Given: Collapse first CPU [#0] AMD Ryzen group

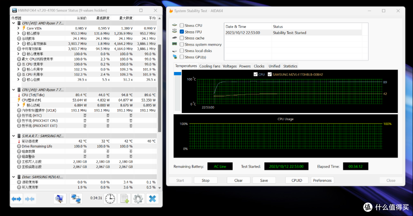Looking at the screenshot, I should click(x=14, y=23).
